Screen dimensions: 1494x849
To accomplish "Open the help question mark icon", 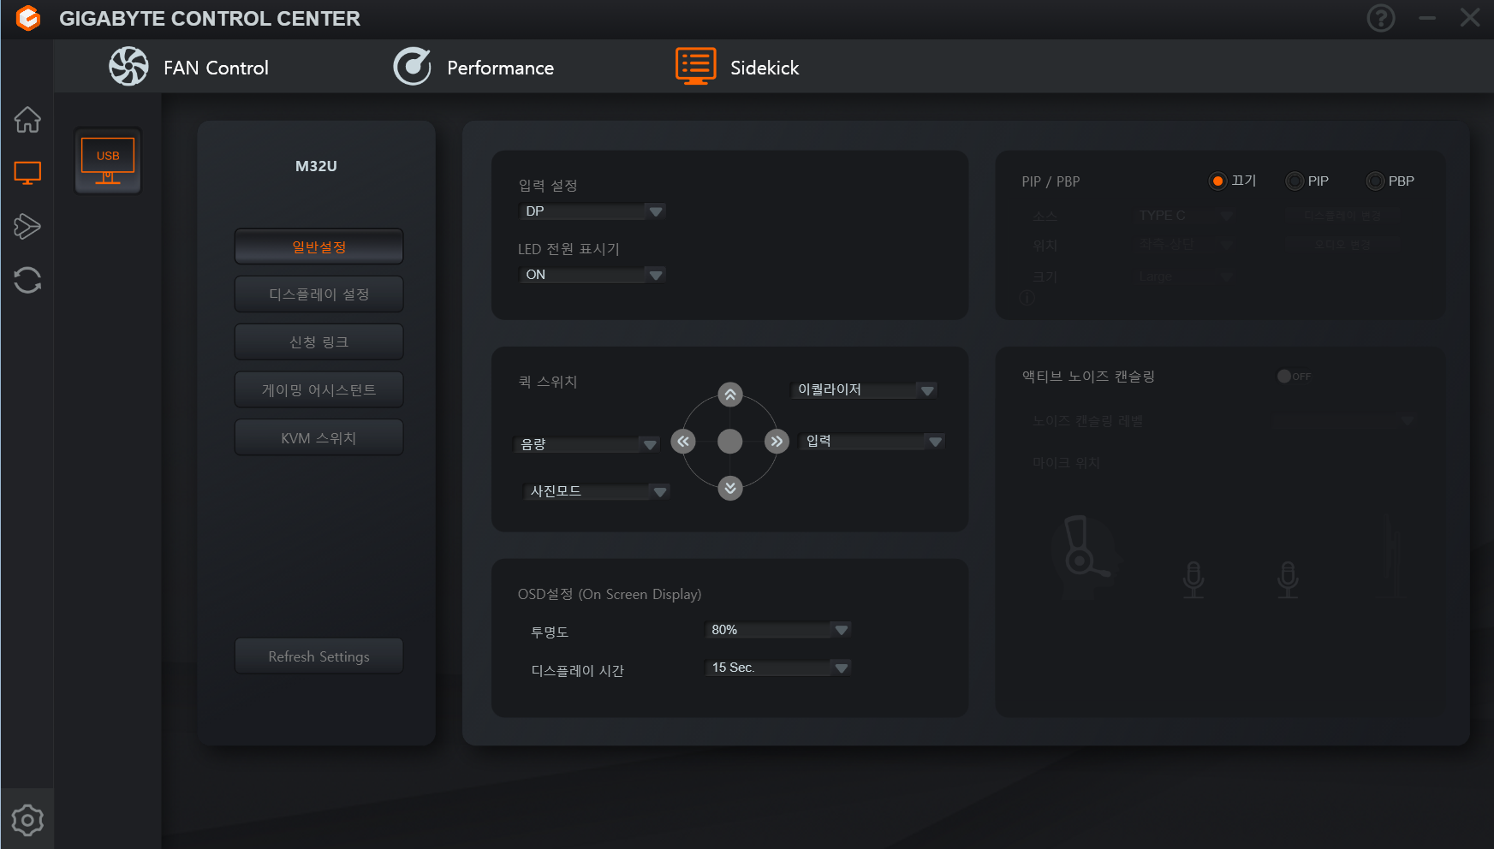I will [1380, 18].
